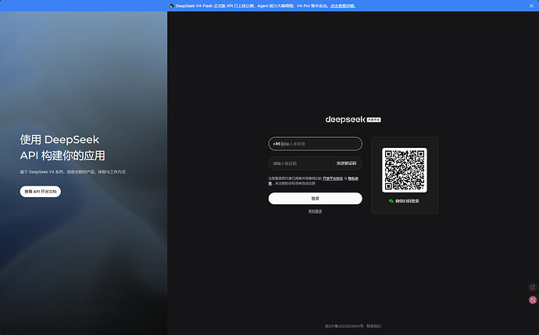
Task: Click the 查看 API 开发文档 button
Action: coord(40,192)
